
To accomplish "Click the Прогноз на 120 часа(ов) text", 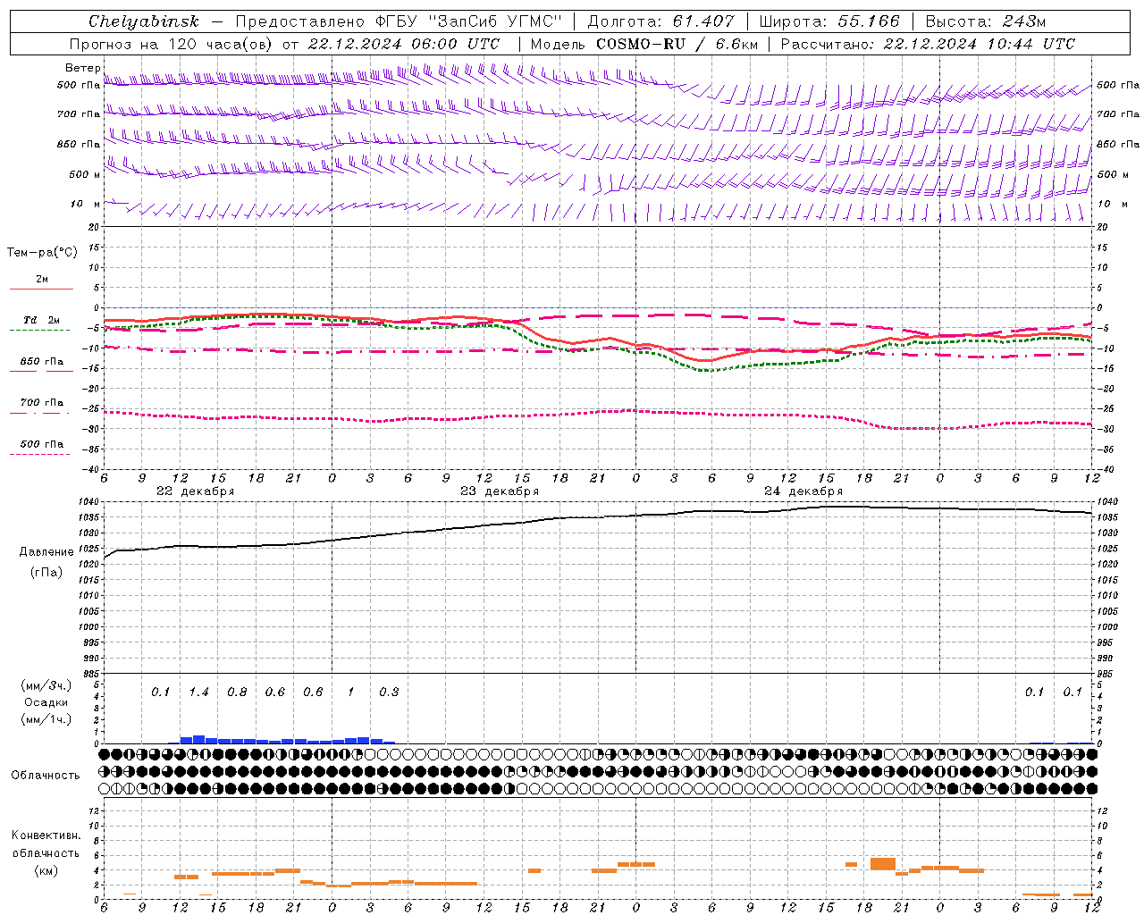I will click(170, 44).
